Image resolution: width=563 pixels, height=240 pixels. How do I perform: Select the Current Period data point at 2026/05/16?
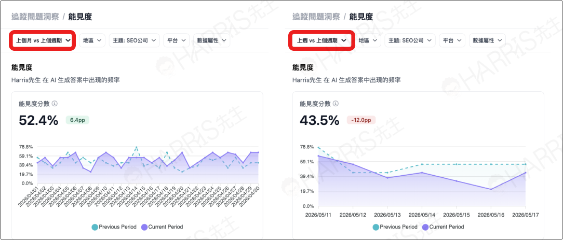[491, 189]
